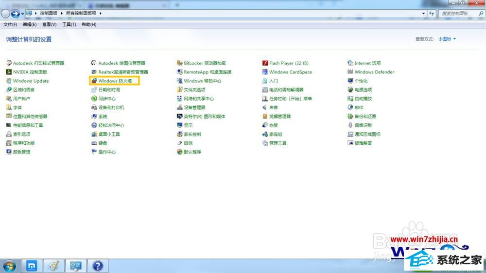Open the RemoteApp 和桌面连接 icon

click(x=179, y=72)
